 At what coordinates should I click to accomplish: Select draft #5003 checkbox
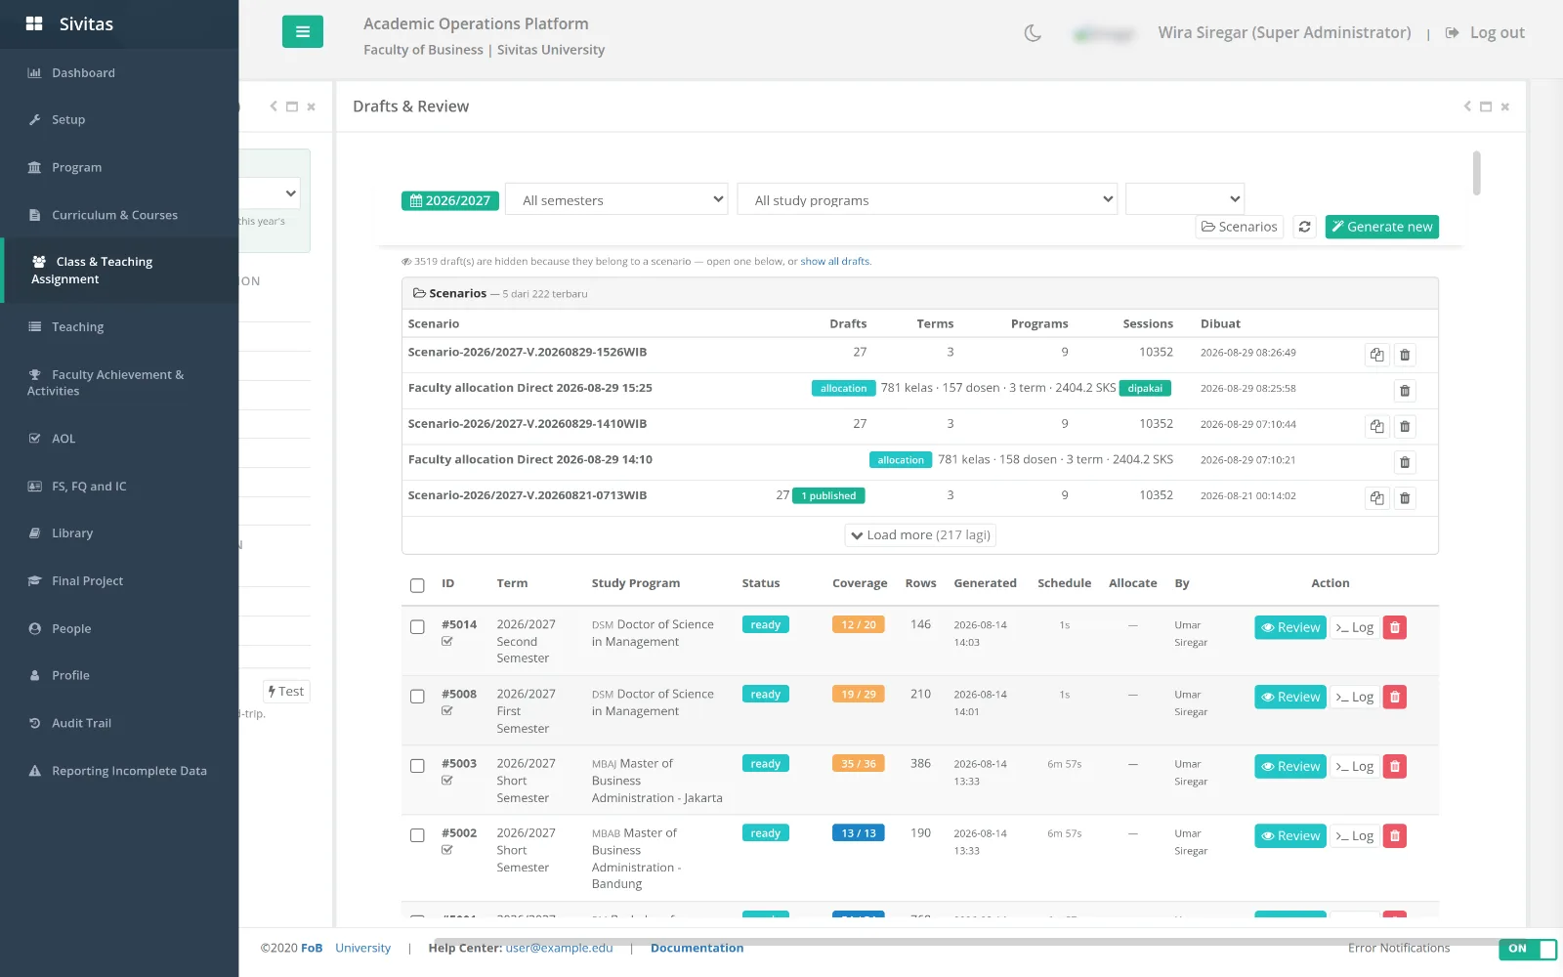[x=417, y=766]
